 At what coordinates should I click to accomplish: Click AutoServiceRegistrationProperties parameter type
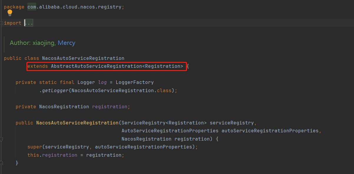[x=170, y=131]
